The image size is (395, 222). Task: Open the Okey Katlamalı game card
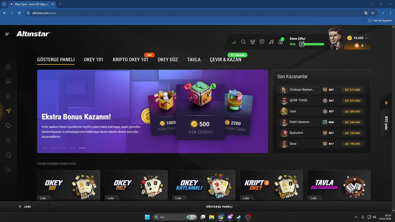pyautogui.click(x=204, y=186)
